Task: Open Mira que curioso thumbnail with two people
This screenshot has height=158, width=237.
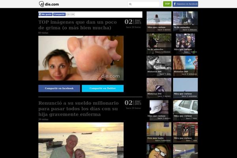Action: pyautogui.click(x=185, y=44)
